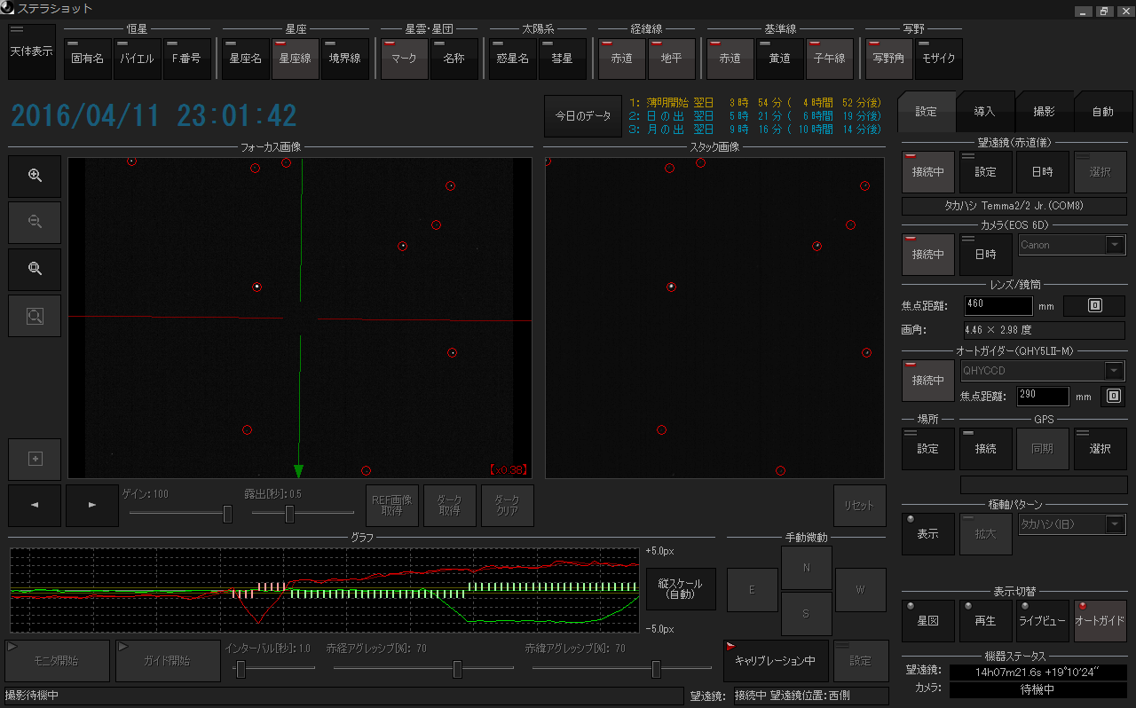Click the right arrow playback button
This screenshot has height=708, width=1136.
pyautogui.click(x=91, y=505)
